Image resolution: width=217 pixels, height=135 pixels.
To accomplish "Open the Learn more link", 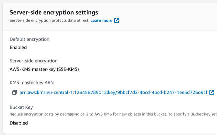I will (x=101, y=20).
